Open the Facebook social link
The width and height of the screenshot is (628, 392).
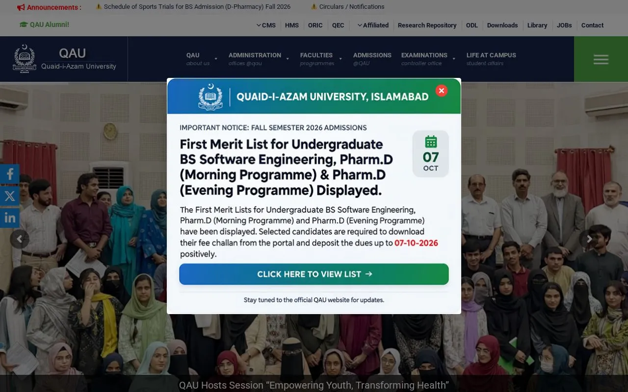pos(10,174)
